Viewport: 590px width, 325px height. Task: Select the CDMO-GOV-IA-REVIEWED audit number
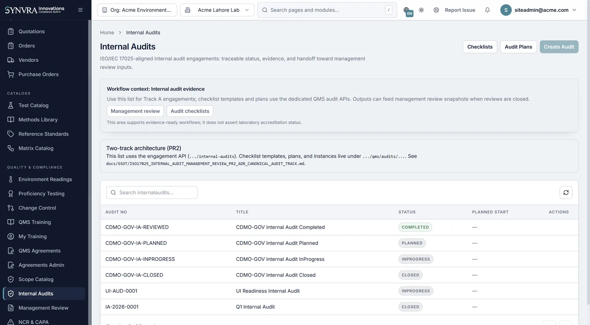[x=137, y=227]
